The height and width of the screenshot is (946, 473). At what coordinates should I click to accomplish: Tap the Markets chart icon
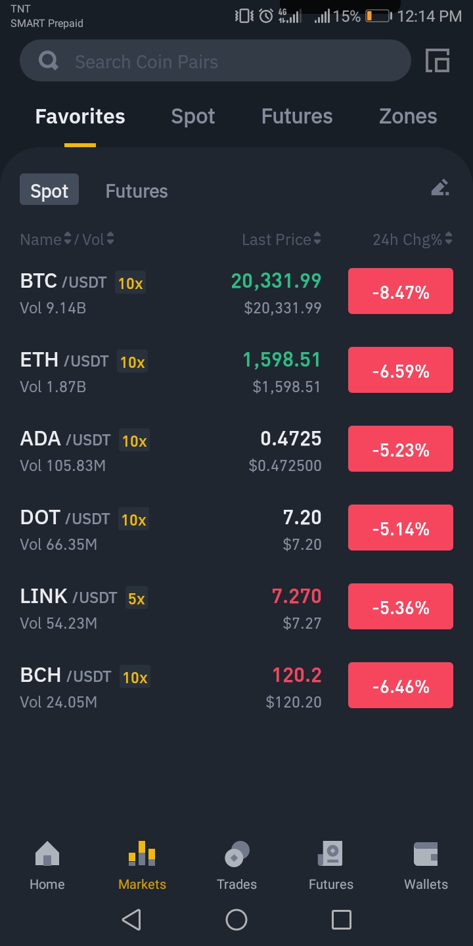(x=142, y=854)
